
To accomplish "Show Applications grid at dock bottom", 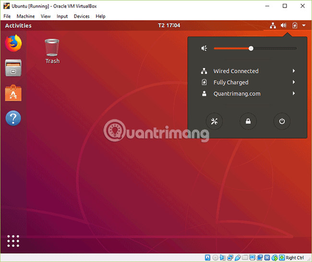I will (x=13, y=241).
